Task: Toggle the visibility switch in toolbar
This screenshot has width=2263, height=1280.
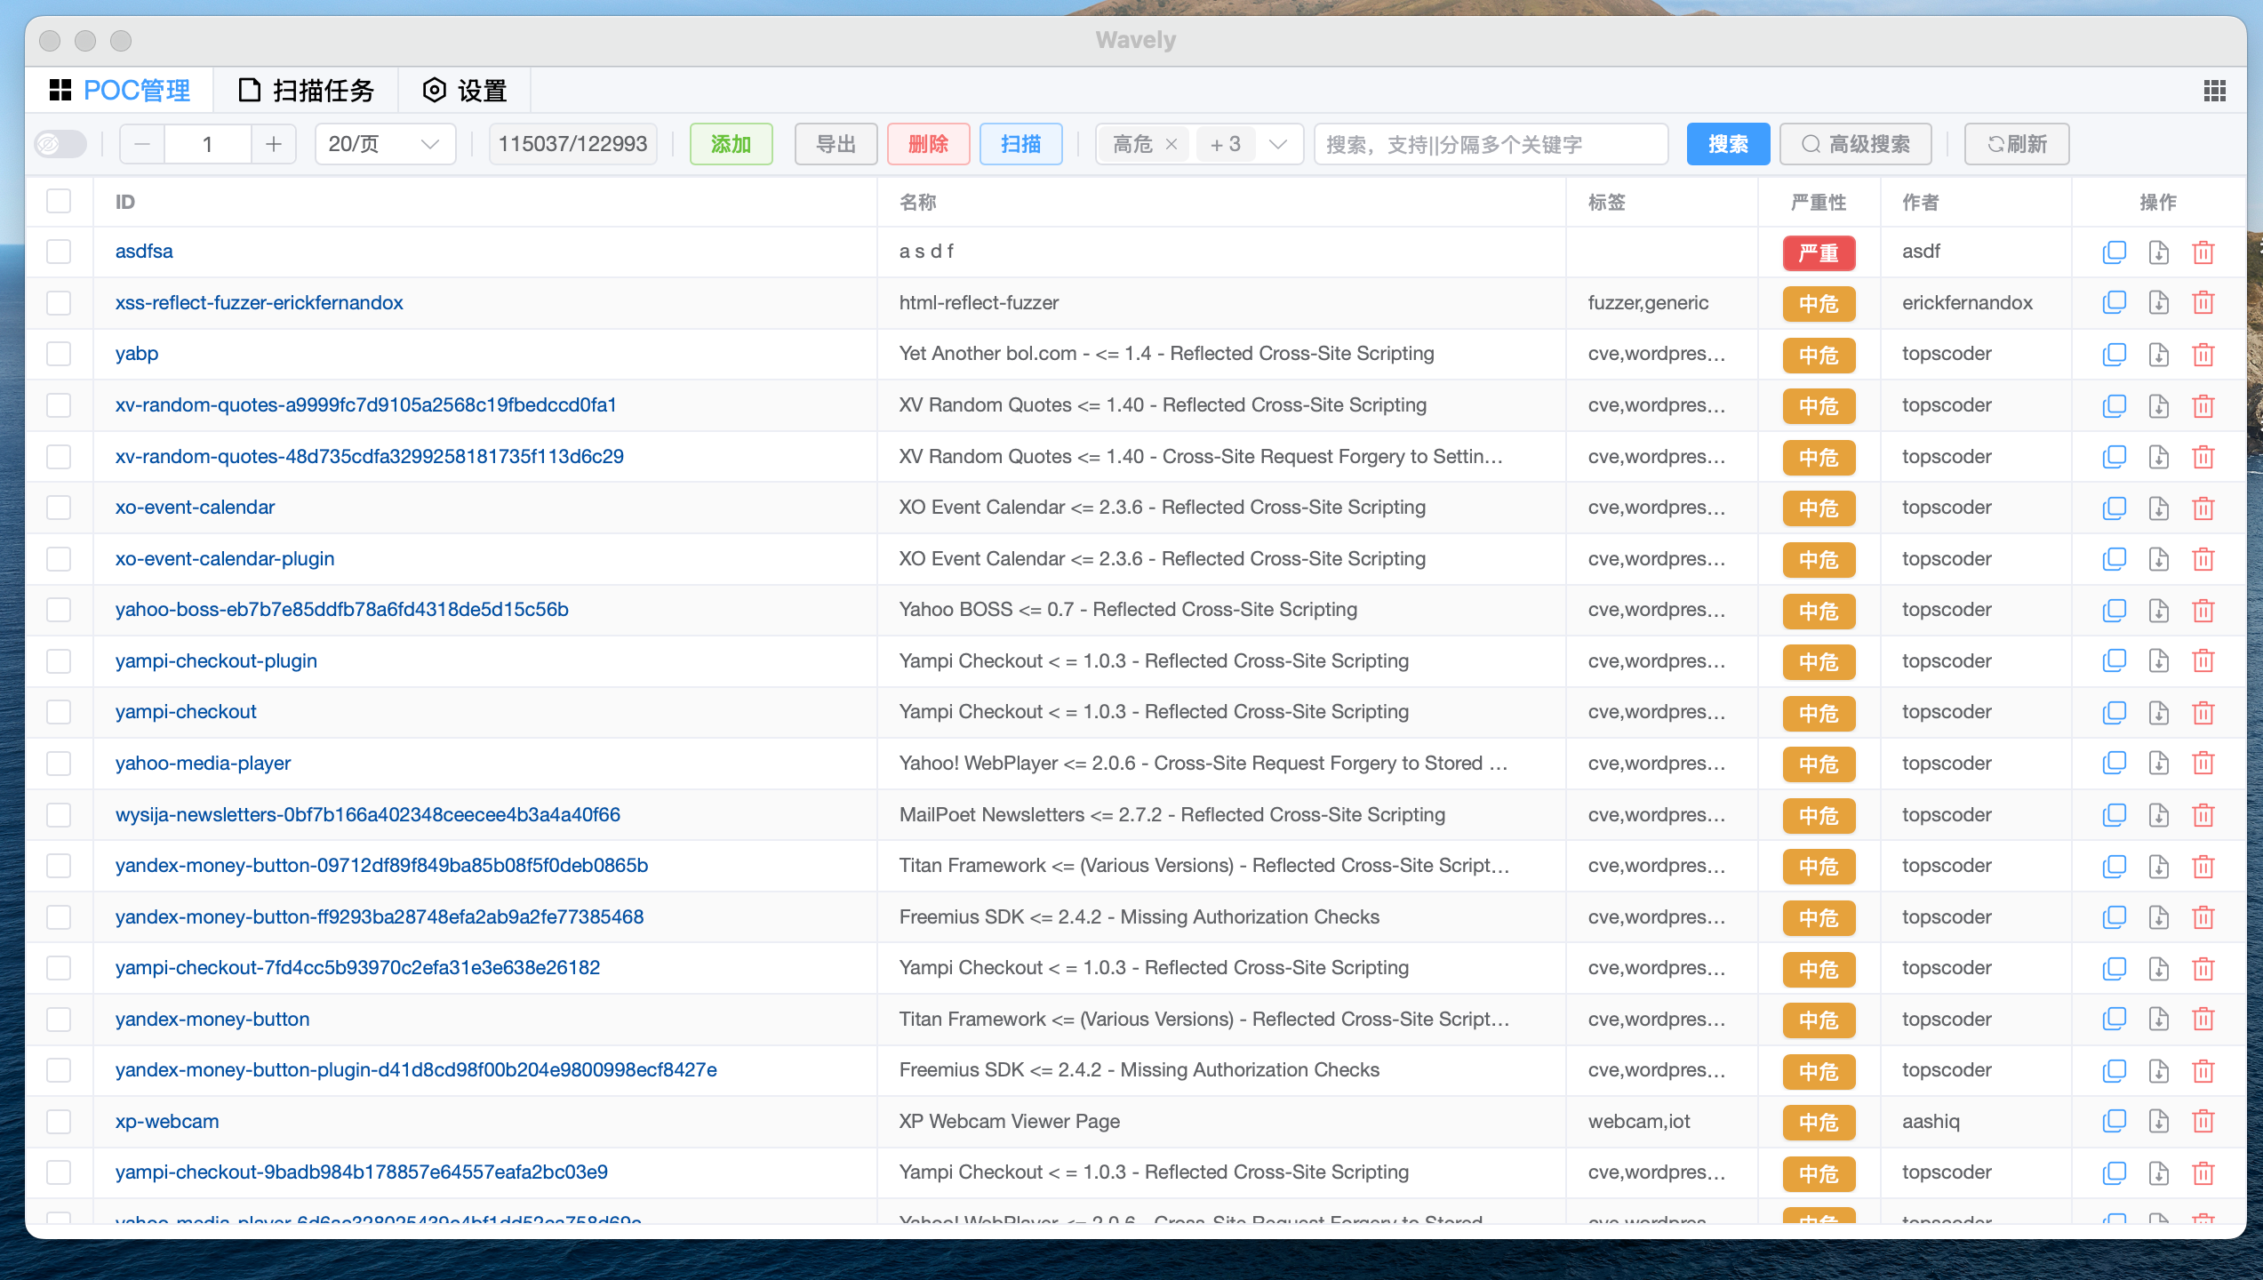Action: tap(60, 144)
